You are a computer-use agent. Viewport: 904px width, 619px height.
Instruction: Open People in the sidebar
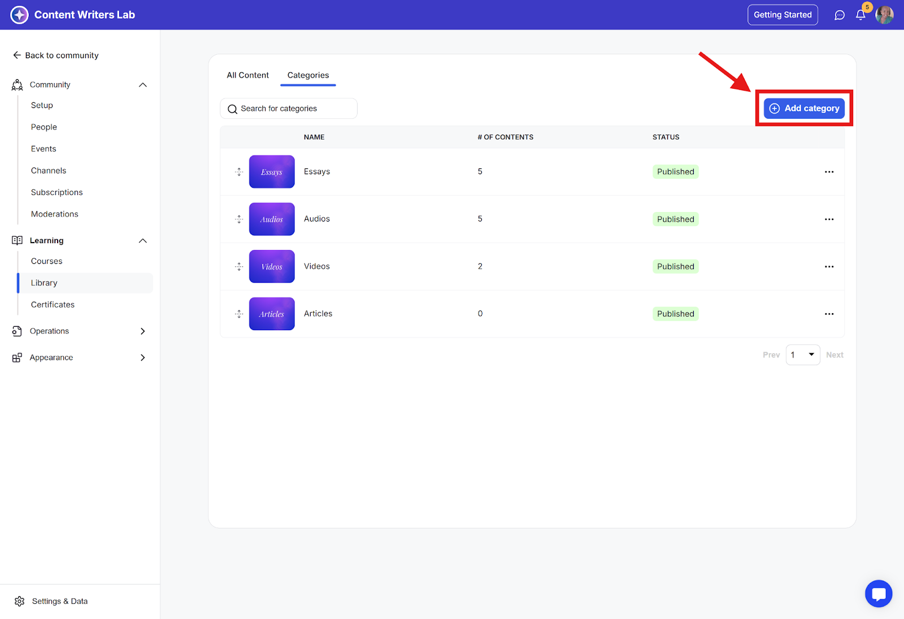tap(44, 127)
